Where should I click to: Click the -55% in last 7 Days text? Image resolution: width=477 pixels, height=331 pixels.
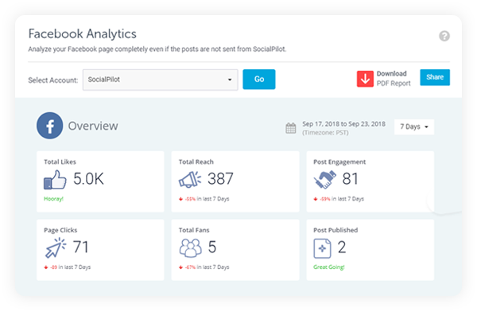pyautogui.click(x=207, y=199)
